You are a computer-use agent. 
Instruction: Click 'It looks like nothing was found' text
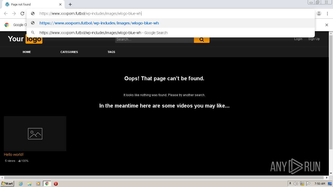[x=145, y=95]
